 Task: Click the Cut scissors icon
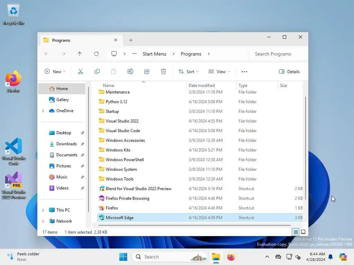tap(80, 71)
